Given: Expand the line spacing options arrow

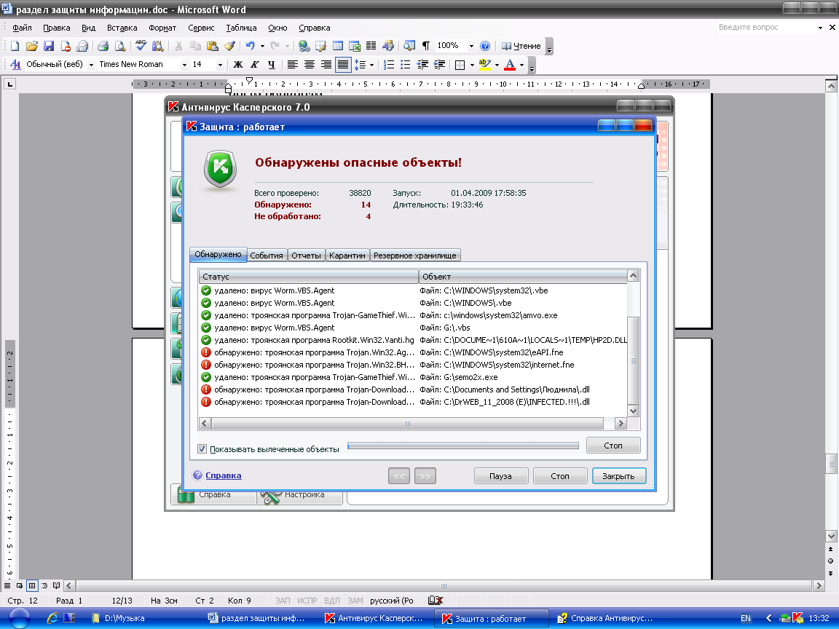Looking at the screenshot, I should [372, 65].
